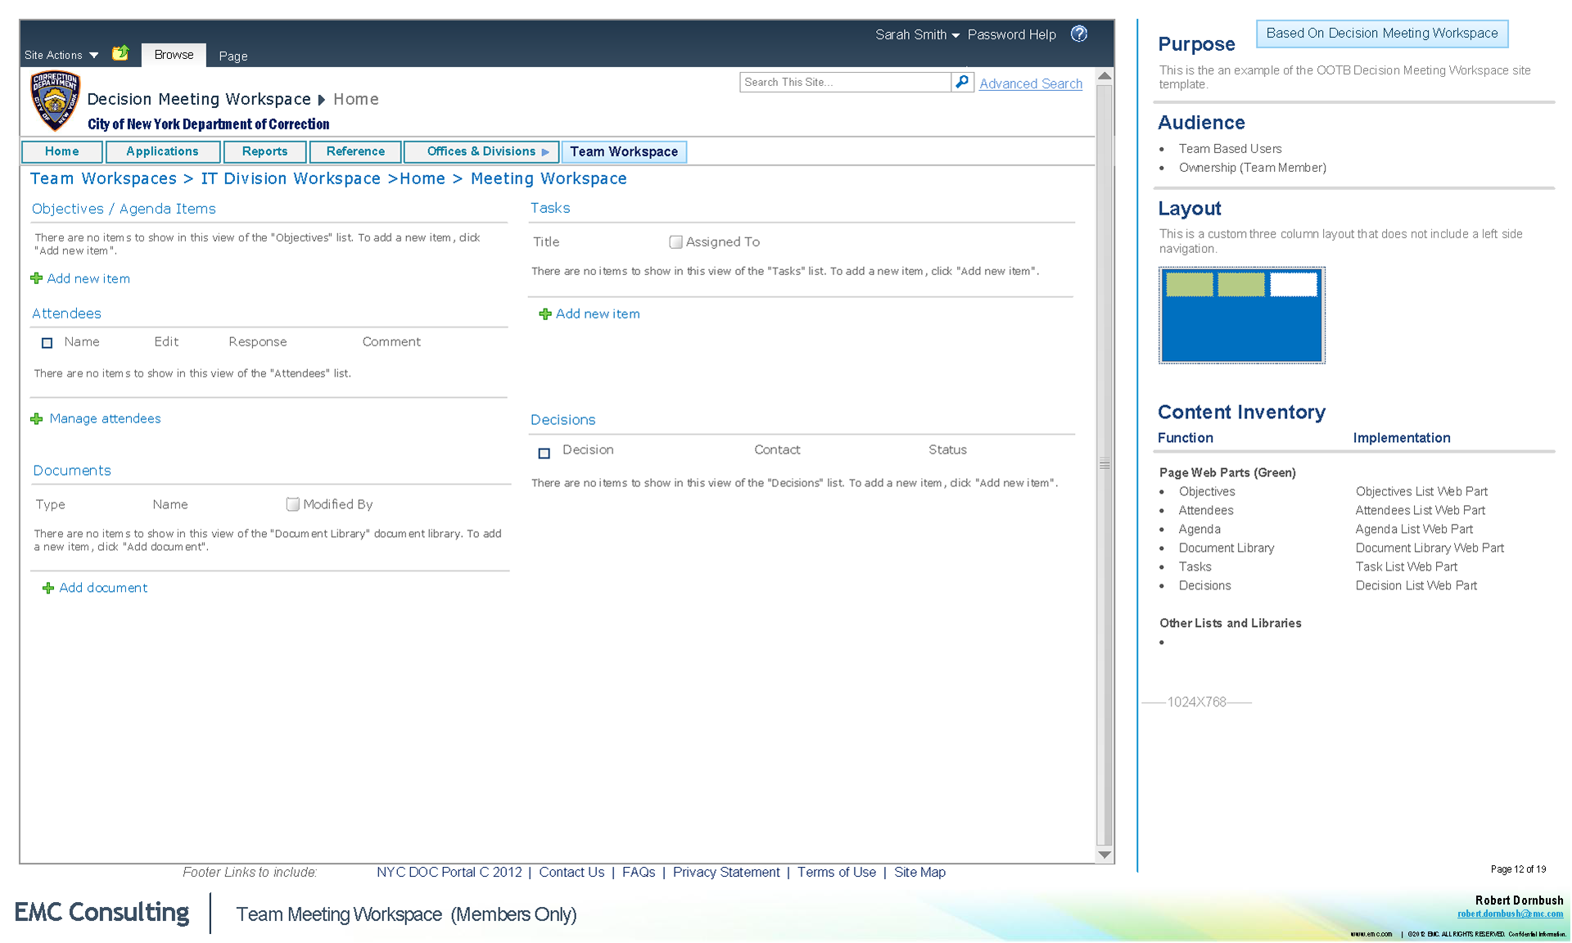Check the Attendees select-all box
Image resolution: width=1572 pixels, height=943 pixels.
pyautogui.click(x=47, y=343)
